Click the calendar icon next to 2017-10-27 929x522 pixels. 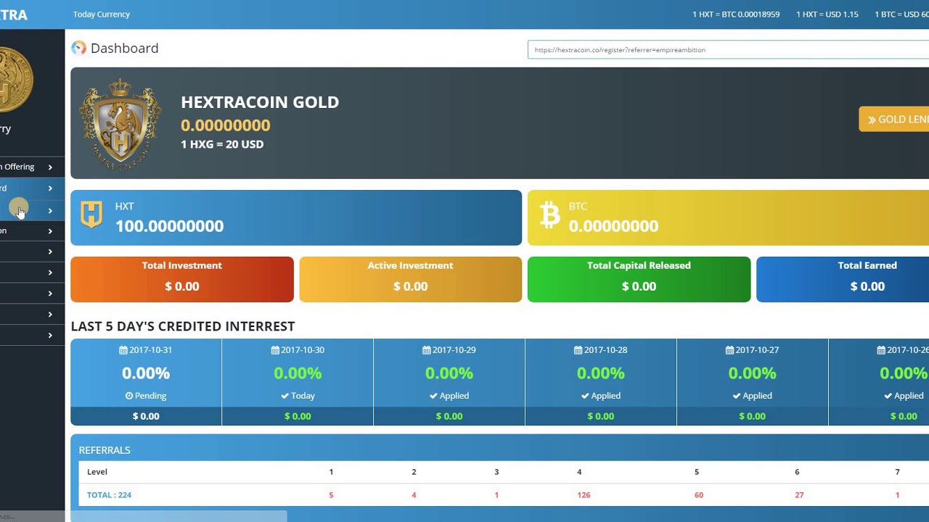pos(730,350)
